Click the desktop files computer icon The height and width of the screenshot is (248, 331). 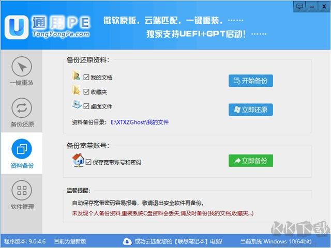77,104
